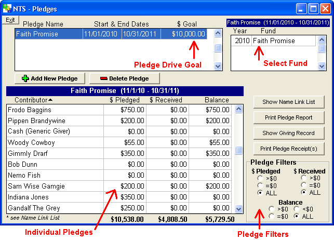Select the Cash (Generic Giver) row

[x=119, y=131]
